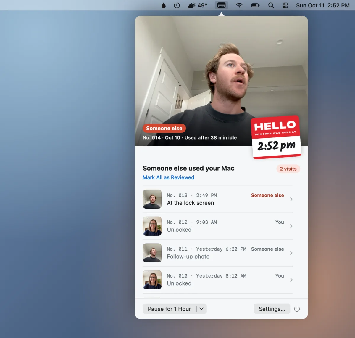This screenshot has width=355, height=338.
Task: Open the weather 49° menu bar item
Action: (x=198, y=5)
